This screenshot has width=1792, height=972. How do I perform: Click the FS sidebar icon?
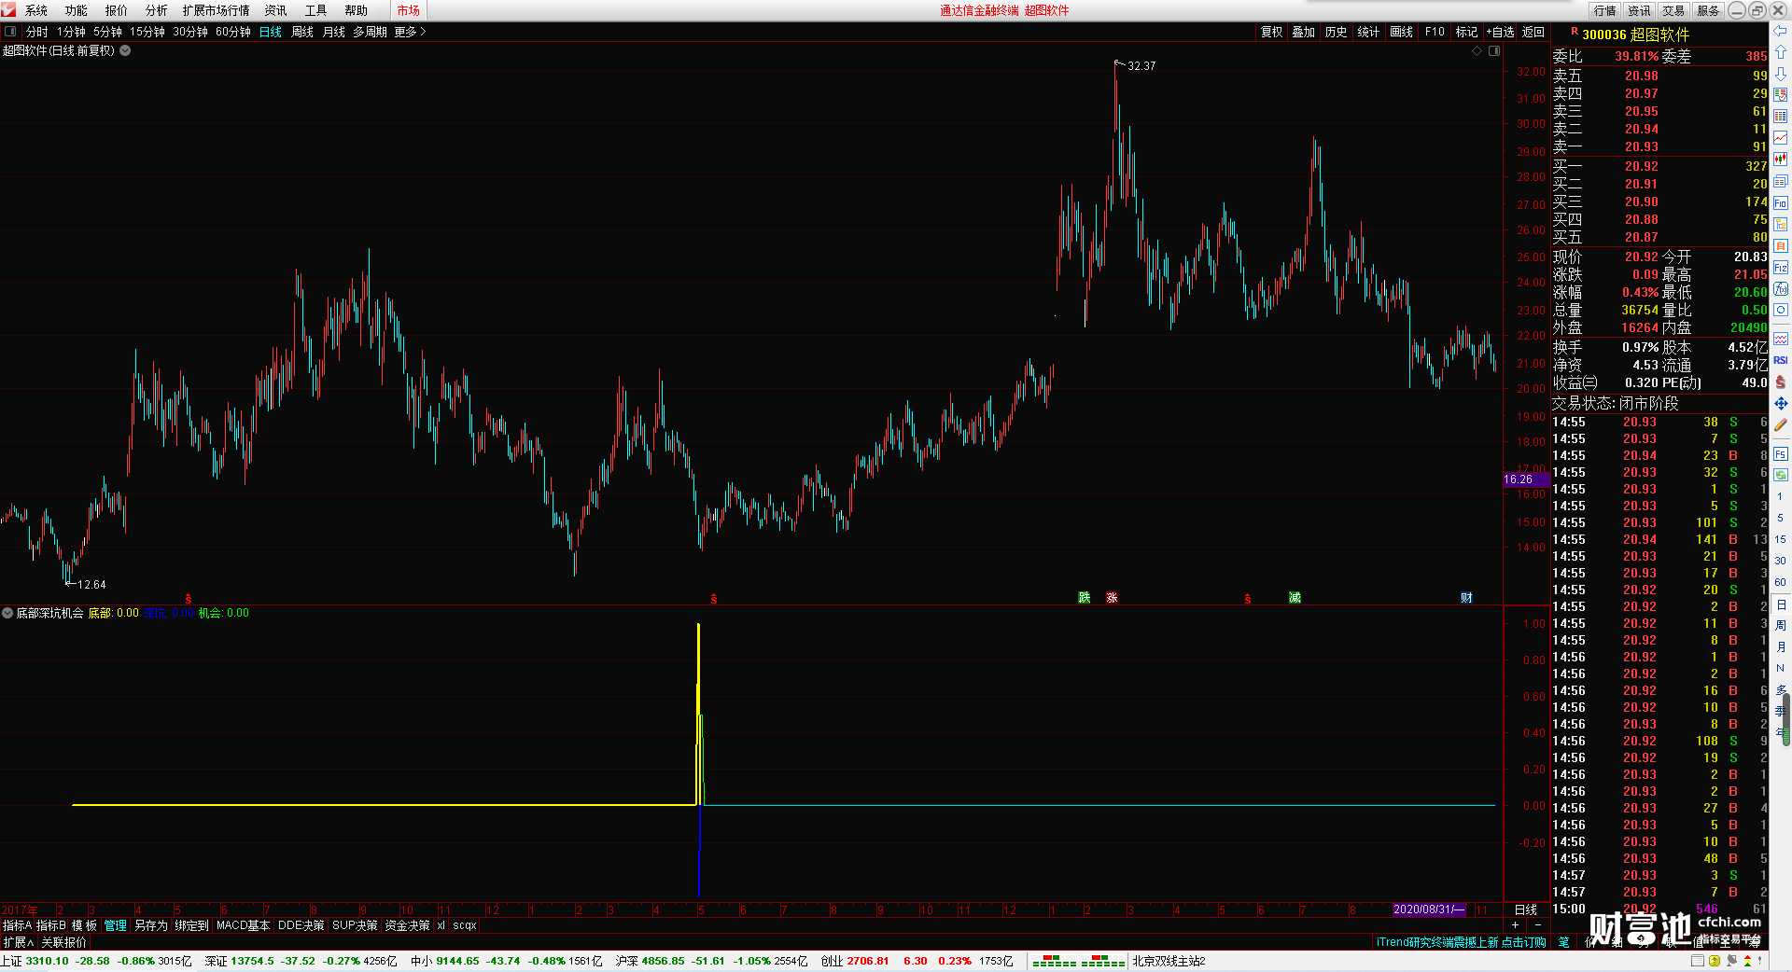point(1780,454)
